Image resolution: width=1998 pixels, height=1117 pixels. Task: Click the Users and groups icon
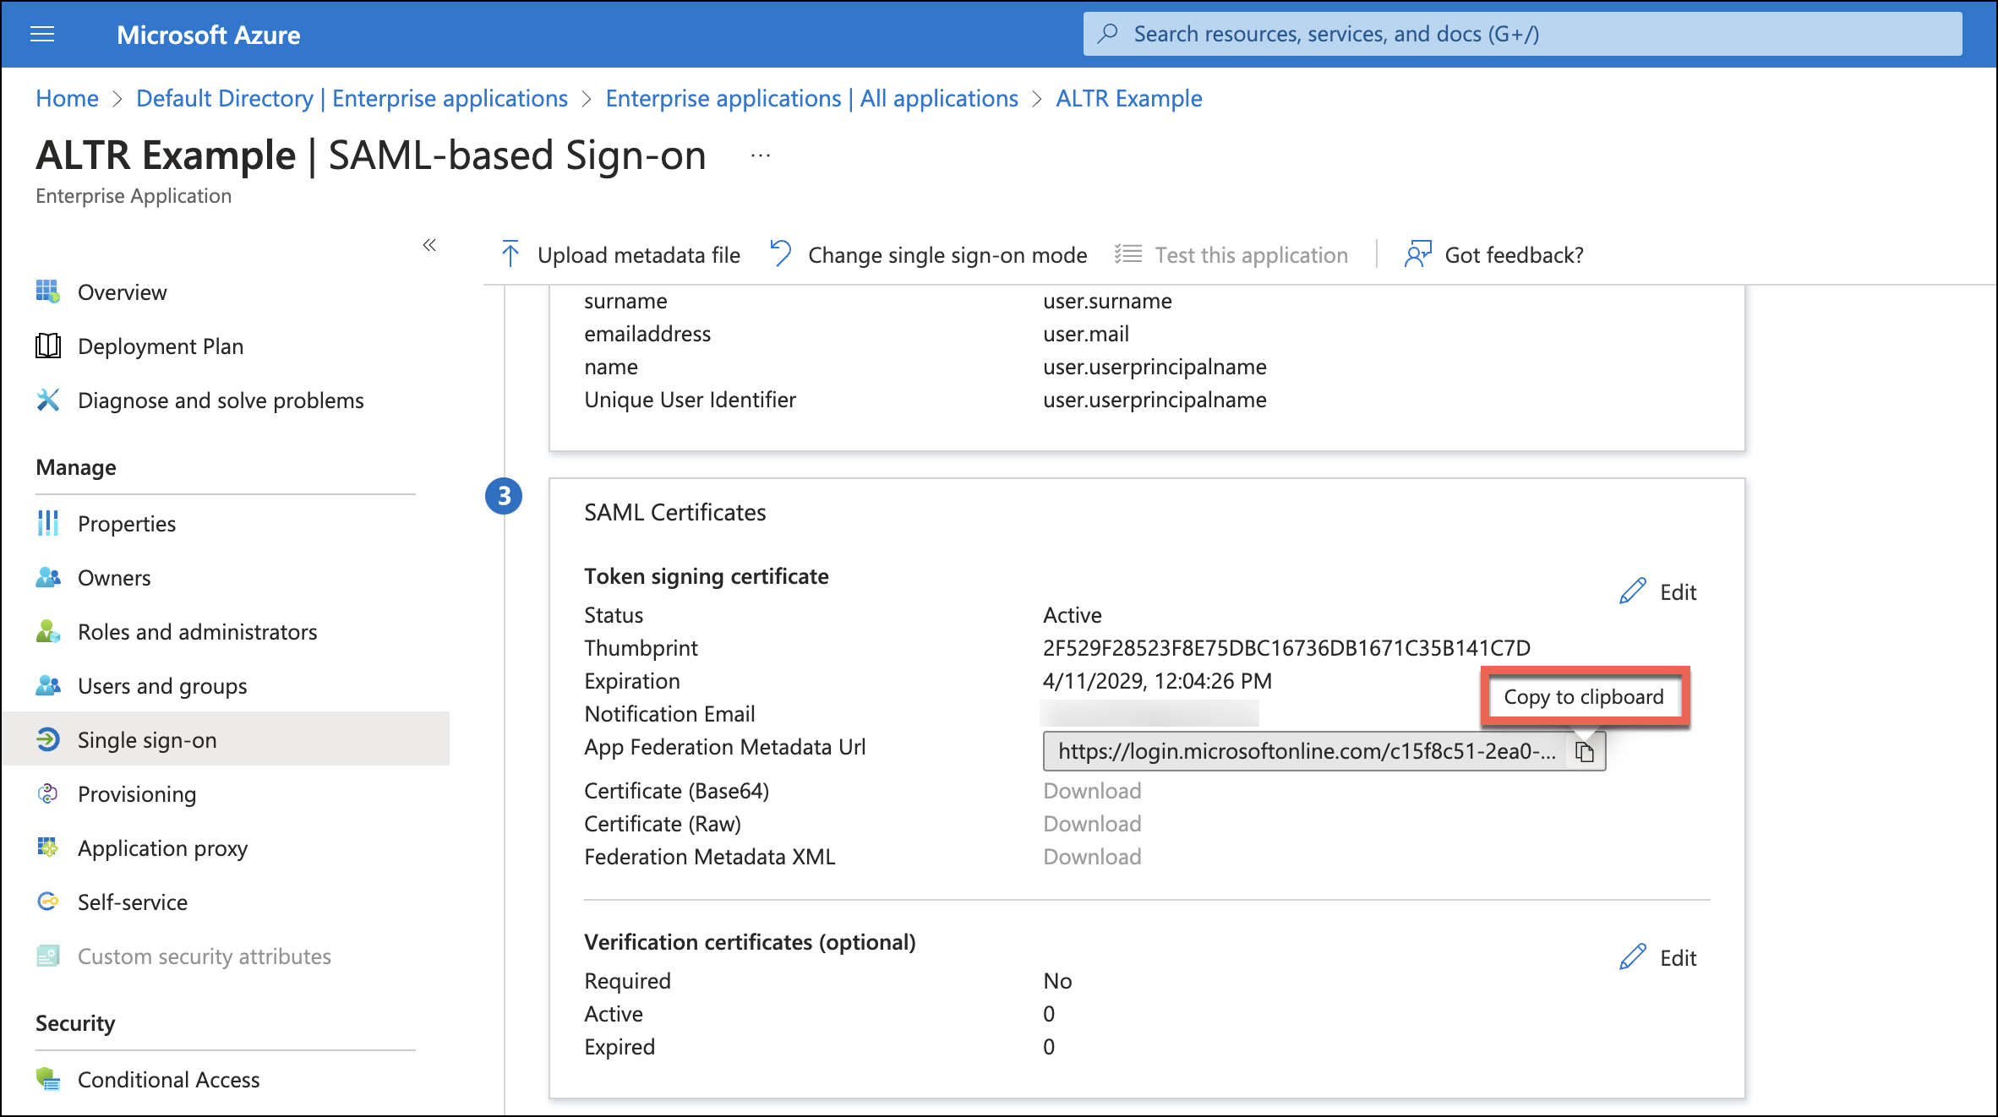[x=48, y=685]
